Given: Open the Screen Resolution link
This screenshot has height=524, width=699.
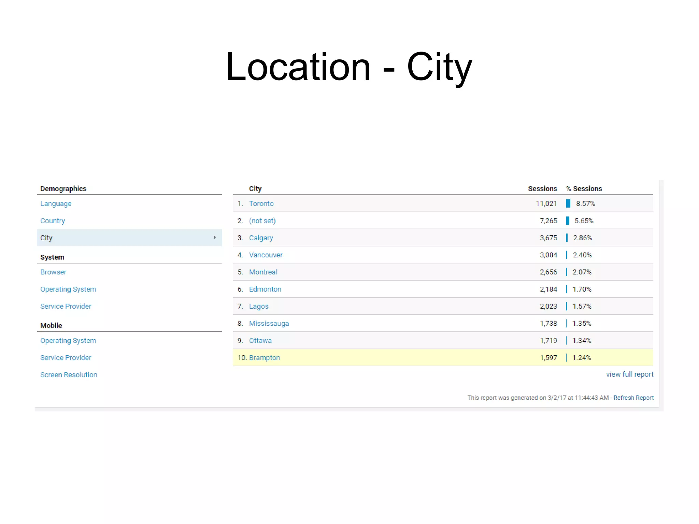Looking at the screenshot, I should (x=69, y=375).
